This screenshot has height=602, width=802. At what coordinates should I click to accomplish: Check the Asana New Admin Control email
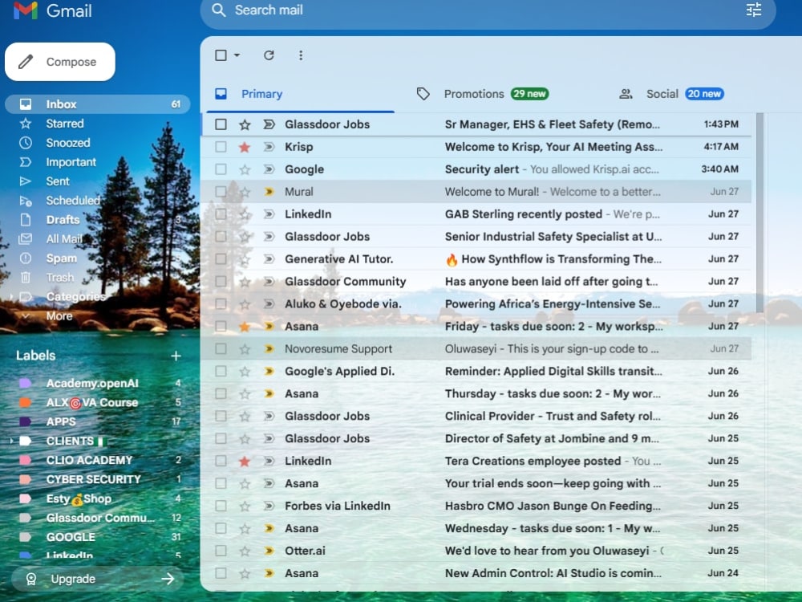pos(221,573)
